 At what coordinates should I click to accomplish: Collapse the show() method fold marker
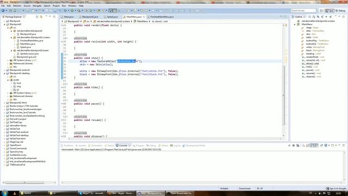(66, 54)
